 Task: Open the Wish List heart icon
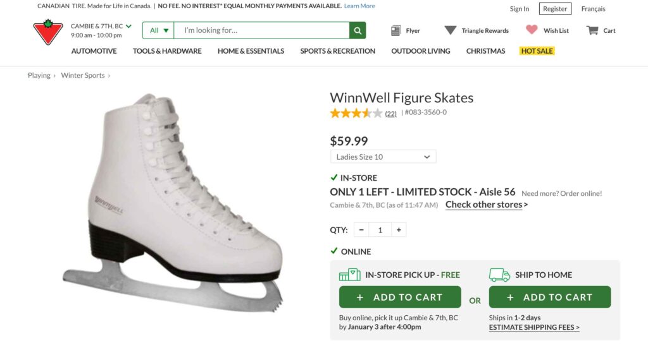532,30
